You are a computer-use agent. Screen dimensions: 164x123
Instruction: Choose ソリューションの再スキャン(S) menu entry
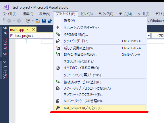(x=100, y=75)
